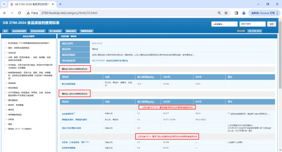Image resolution: width=282 pixels, height=152 pixels.
Task: Close the GB 2760-2024 browser tab
Action: click(53, 4)
